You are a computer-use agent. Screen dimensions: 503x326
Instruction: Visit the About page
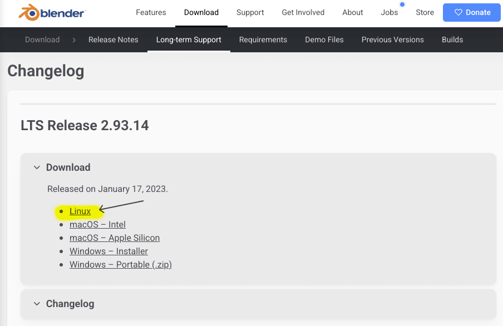tap(353, 12)
